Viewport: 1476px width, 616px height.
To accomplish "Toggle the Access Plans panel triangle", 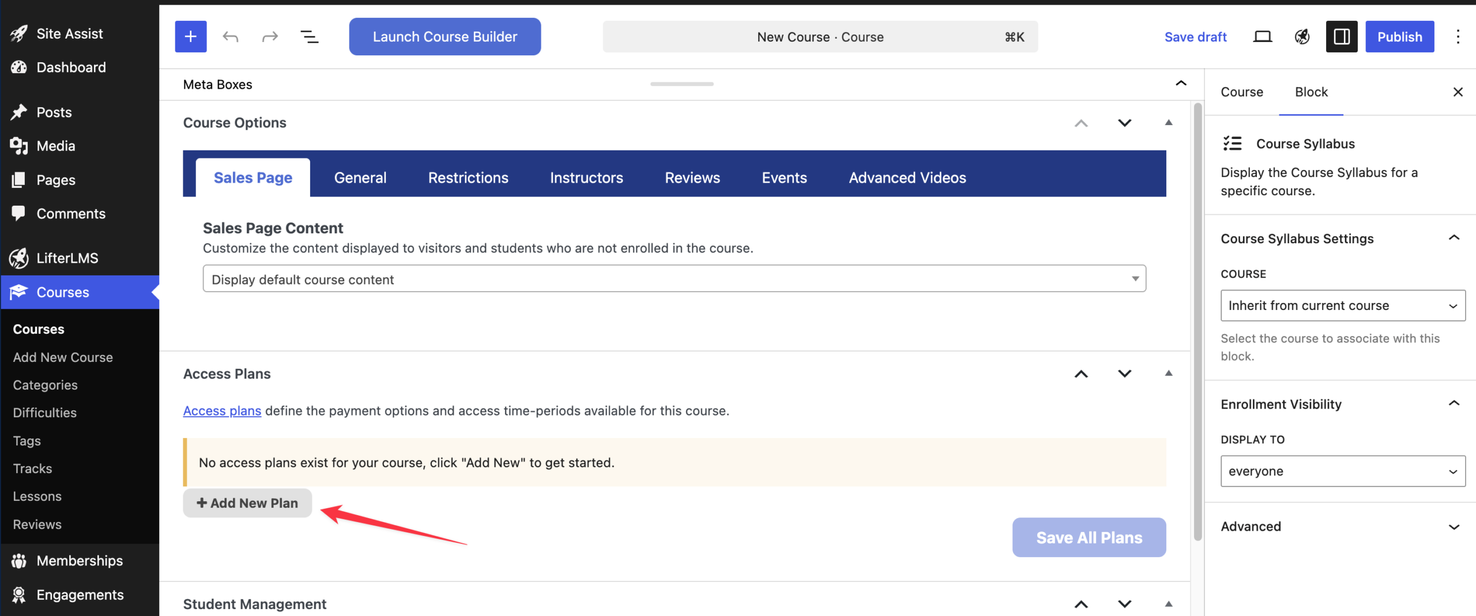I will point(1169,374).
